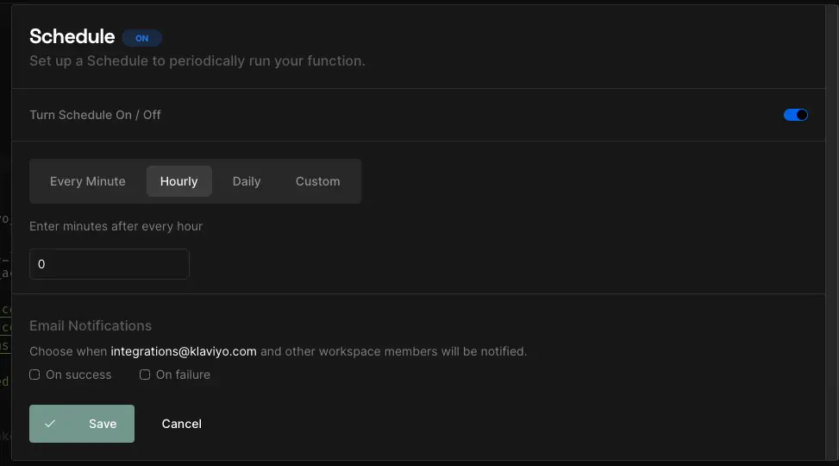Click the Turn Schedule On / Off label
Screen dimensions: 839x466
95,115
